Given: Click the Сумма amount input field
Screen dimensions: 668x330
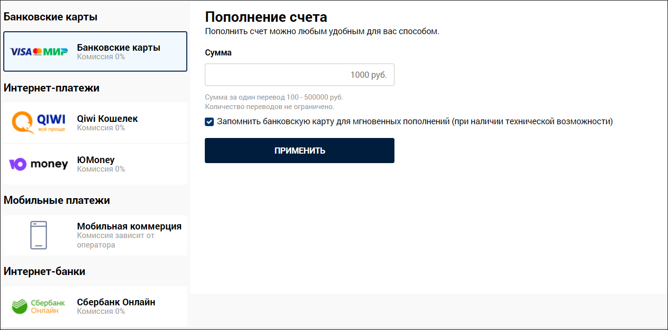Looking at the screenshot, I should (300, 75).
